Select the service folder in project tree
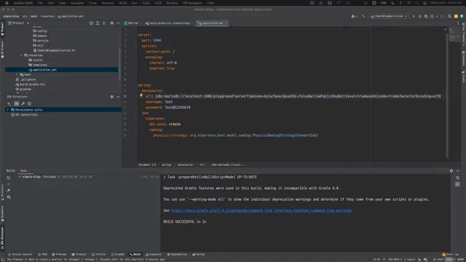 [x=41, y=41]
